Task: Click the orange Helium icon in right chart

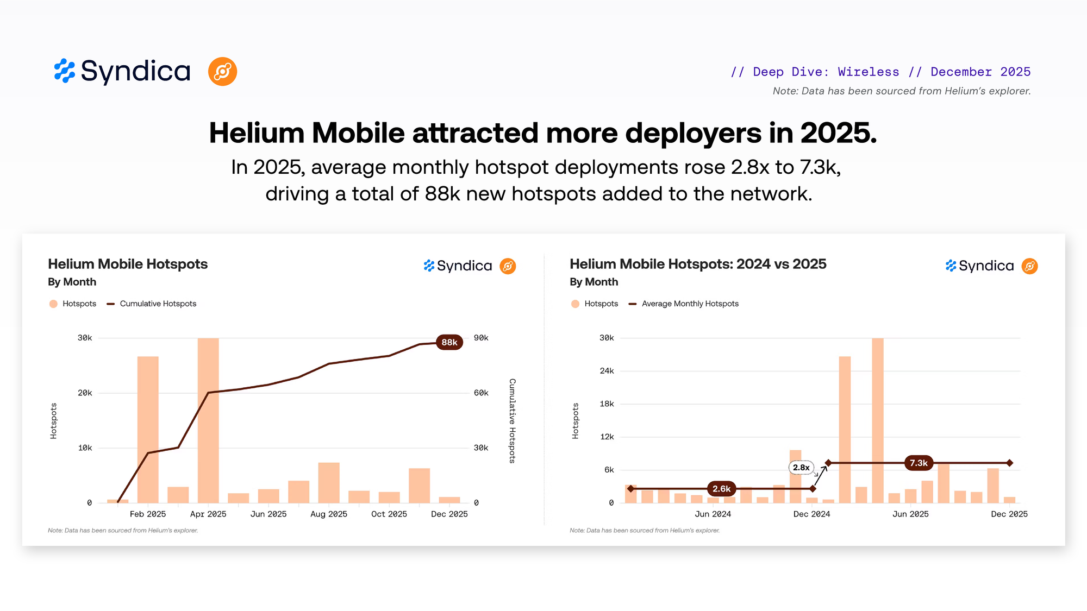Action: tap(1029, 266)
